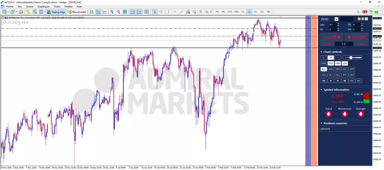Viewport: 384px width, 170px height.
Task: Open the Strategy Tester toolbar icon
Action: 41,12
